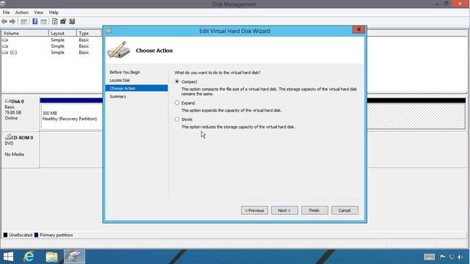Sort by the Type column header
This screenshot has width=470, height=264.
[90, 33]
